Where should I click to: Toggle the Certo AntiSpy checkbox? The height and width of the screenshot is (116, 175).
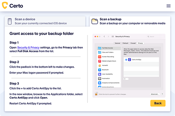[x=126, y=60]
